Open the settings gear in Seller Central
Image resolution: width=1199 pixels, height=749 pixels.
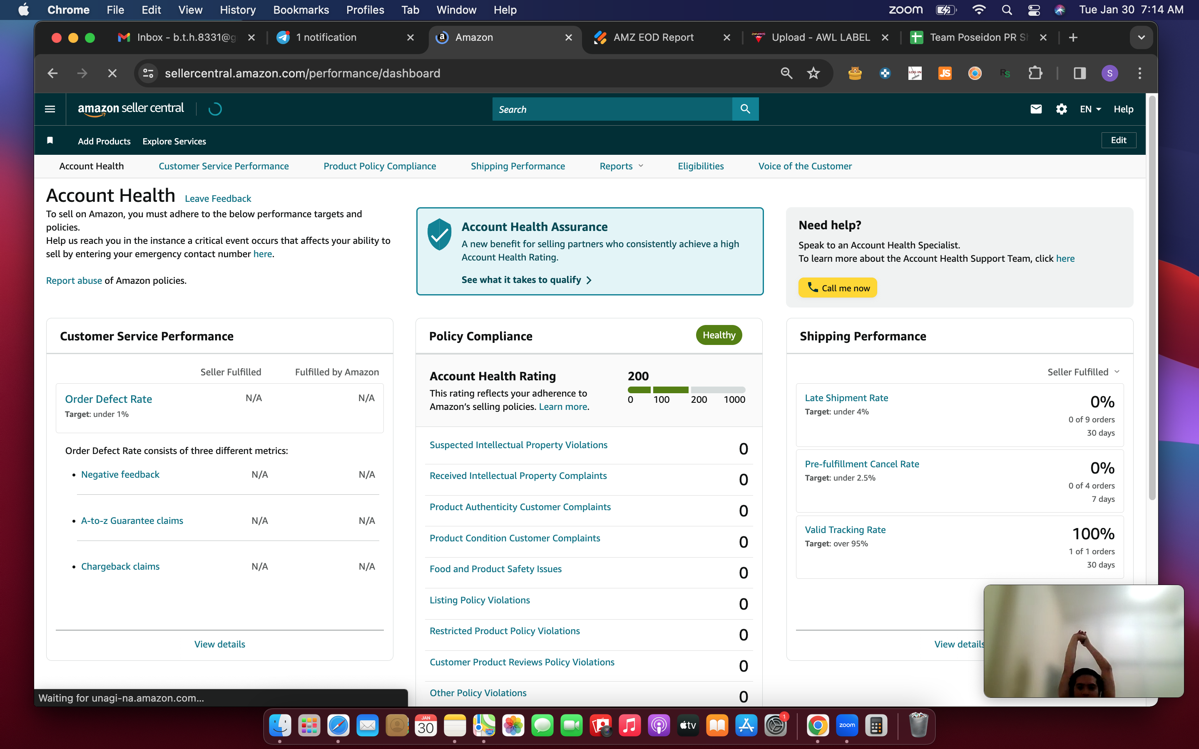point(1061,109)
